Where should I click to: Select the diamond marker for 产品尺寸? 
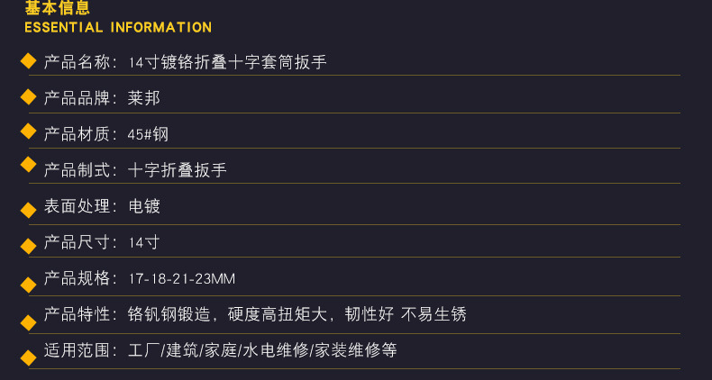click(29, 247)
